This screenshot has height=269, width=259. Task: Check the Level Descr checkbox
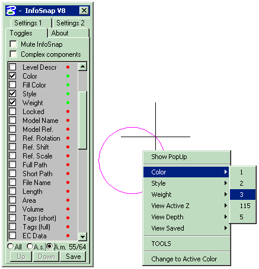pyautogui.click(x=12, y=67)
